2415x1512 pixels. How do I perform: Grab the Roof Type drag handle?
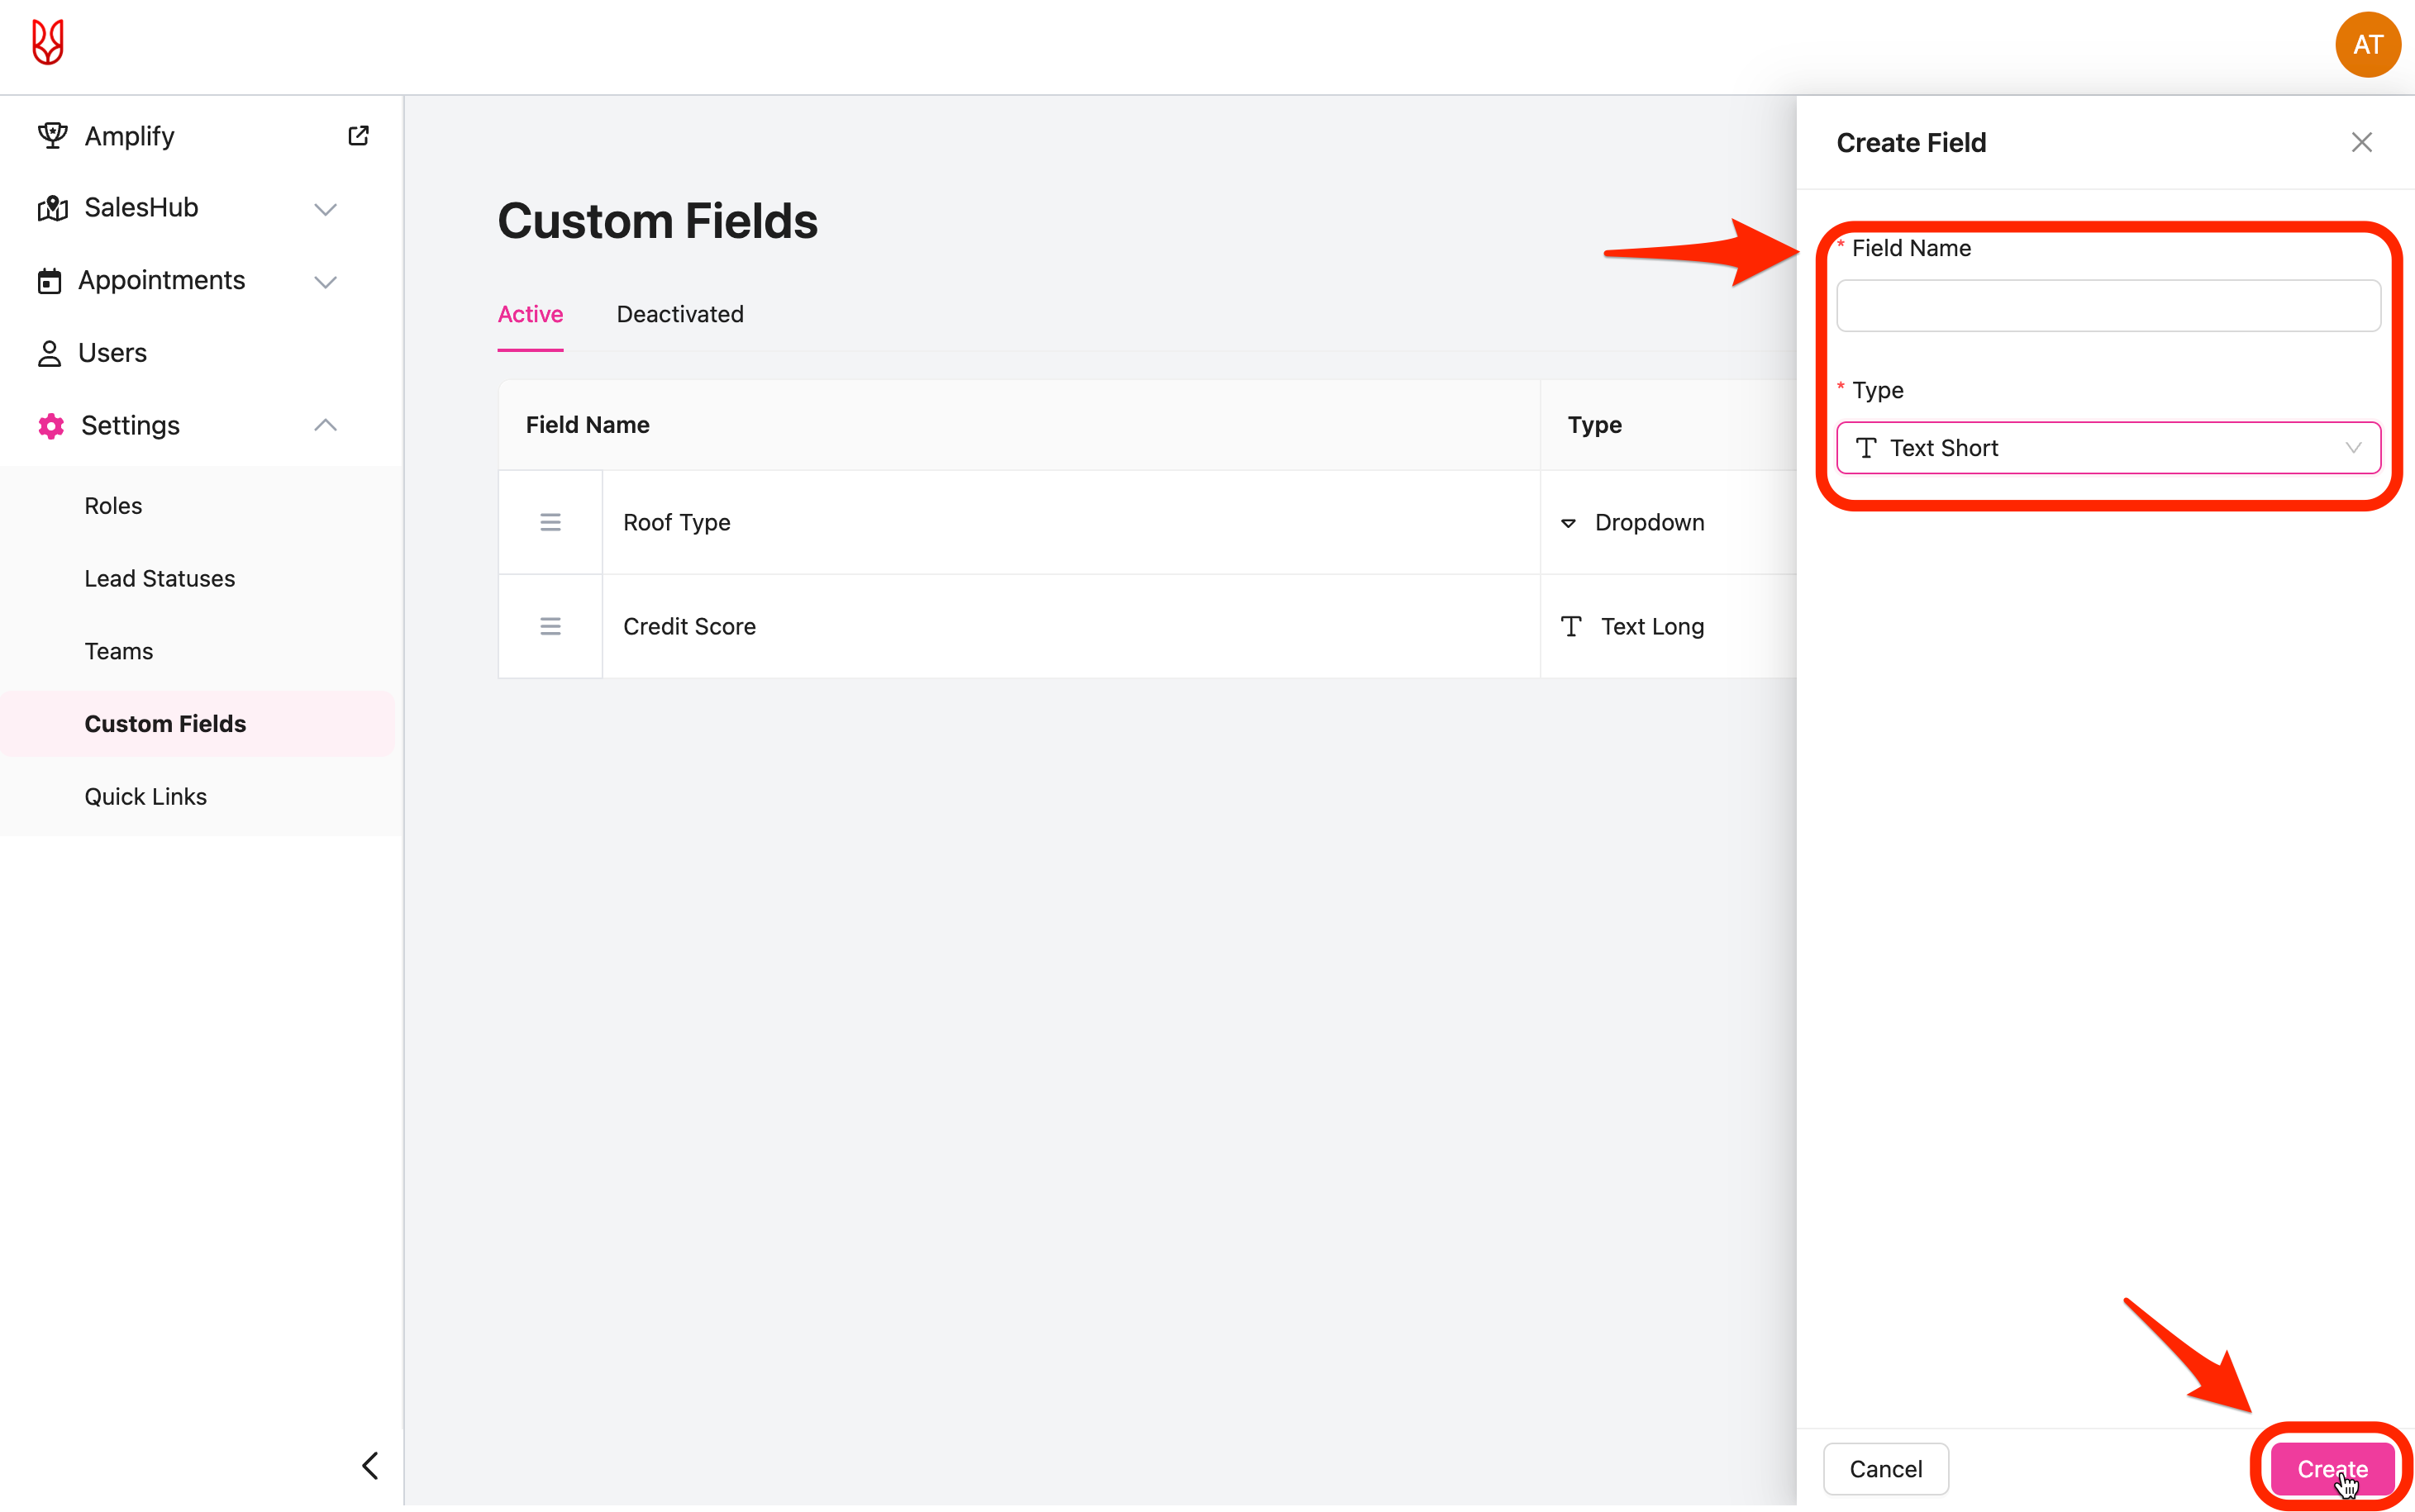click(x=550, y=522)
